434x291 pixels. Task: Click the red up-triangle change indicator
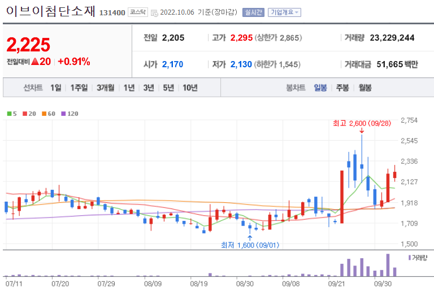point(35,61)
